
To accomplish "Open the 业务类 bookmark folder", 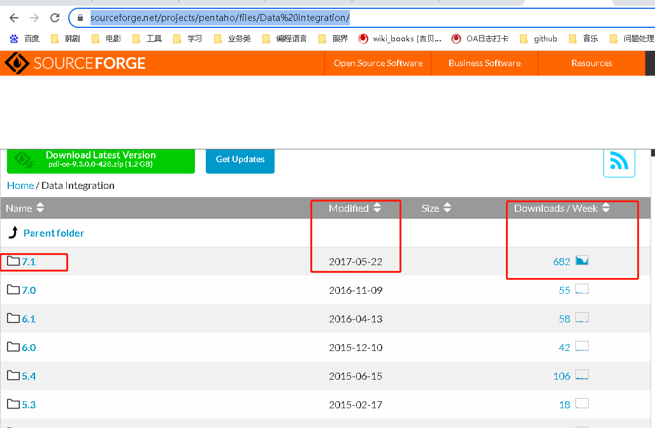I will 233,39.
